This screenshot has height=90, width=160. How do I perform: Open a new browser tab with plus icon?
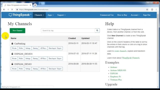[35, 5]
